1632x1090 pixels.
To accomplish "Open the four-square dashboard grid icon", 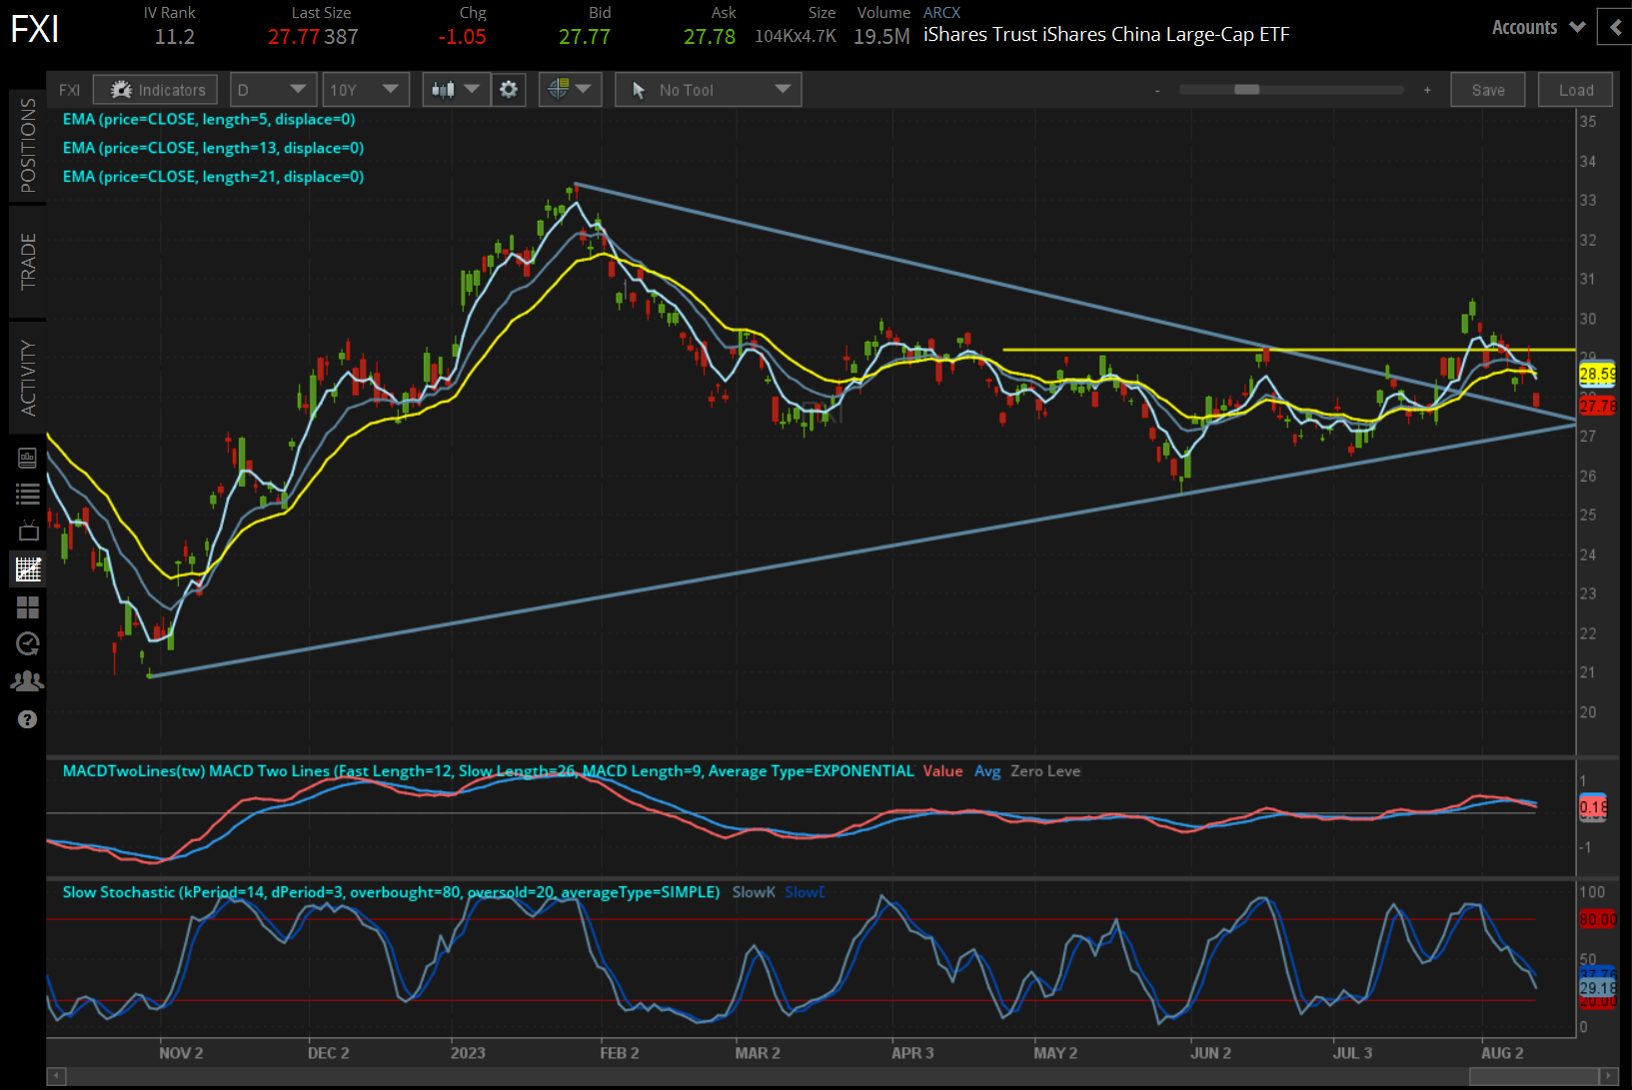I will 28,607.
